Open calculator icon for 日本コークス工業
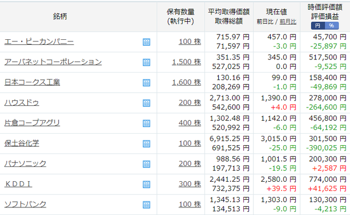This screenshot has width=350, height=215. (x=147, y=82)
